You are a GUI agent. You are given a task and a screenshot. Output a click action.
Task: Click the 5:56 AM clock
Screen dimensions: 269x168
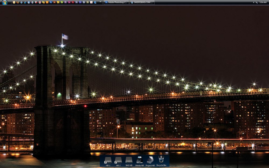click(263, 2)
